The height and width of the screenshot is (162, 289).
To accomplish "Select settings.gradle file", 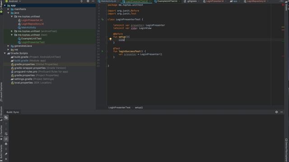I will click(x=34, y=79).
